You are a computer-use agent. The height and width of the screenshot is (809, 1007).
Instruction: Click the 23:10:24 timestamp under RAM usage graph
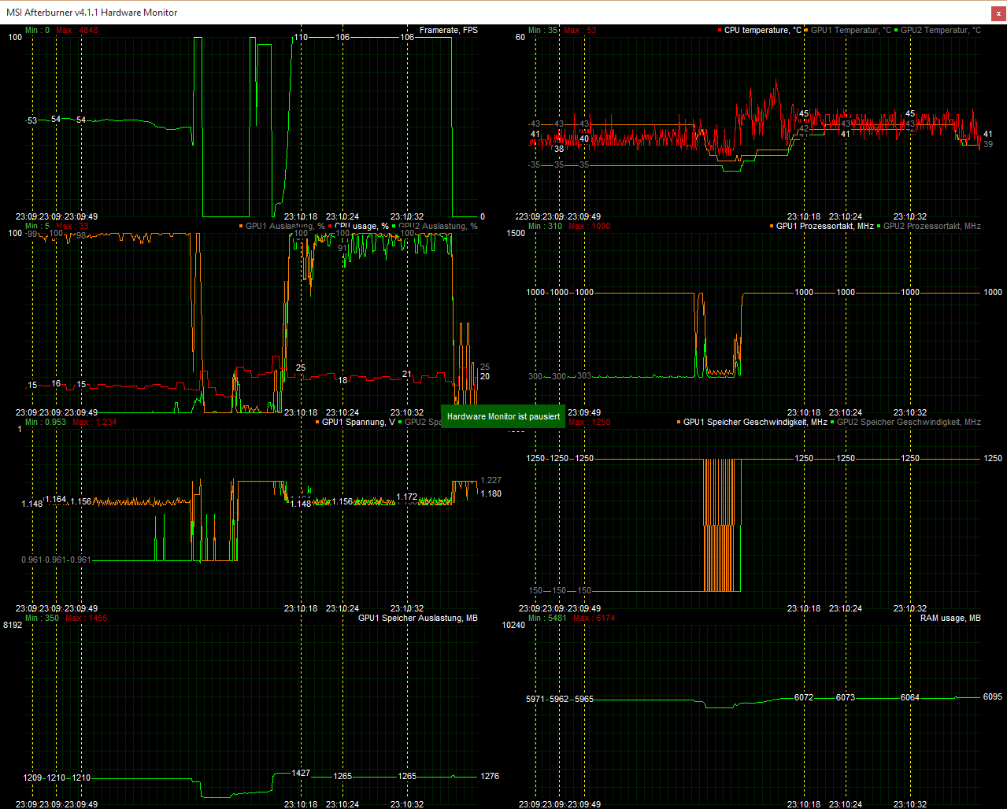[846, 804]
